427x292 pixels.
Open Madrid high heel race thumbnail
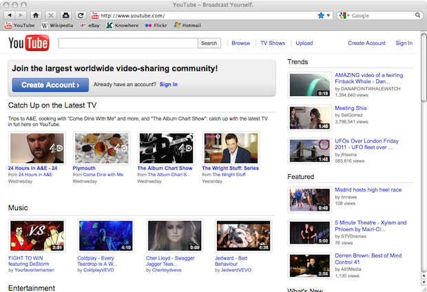tap(310, 200)
